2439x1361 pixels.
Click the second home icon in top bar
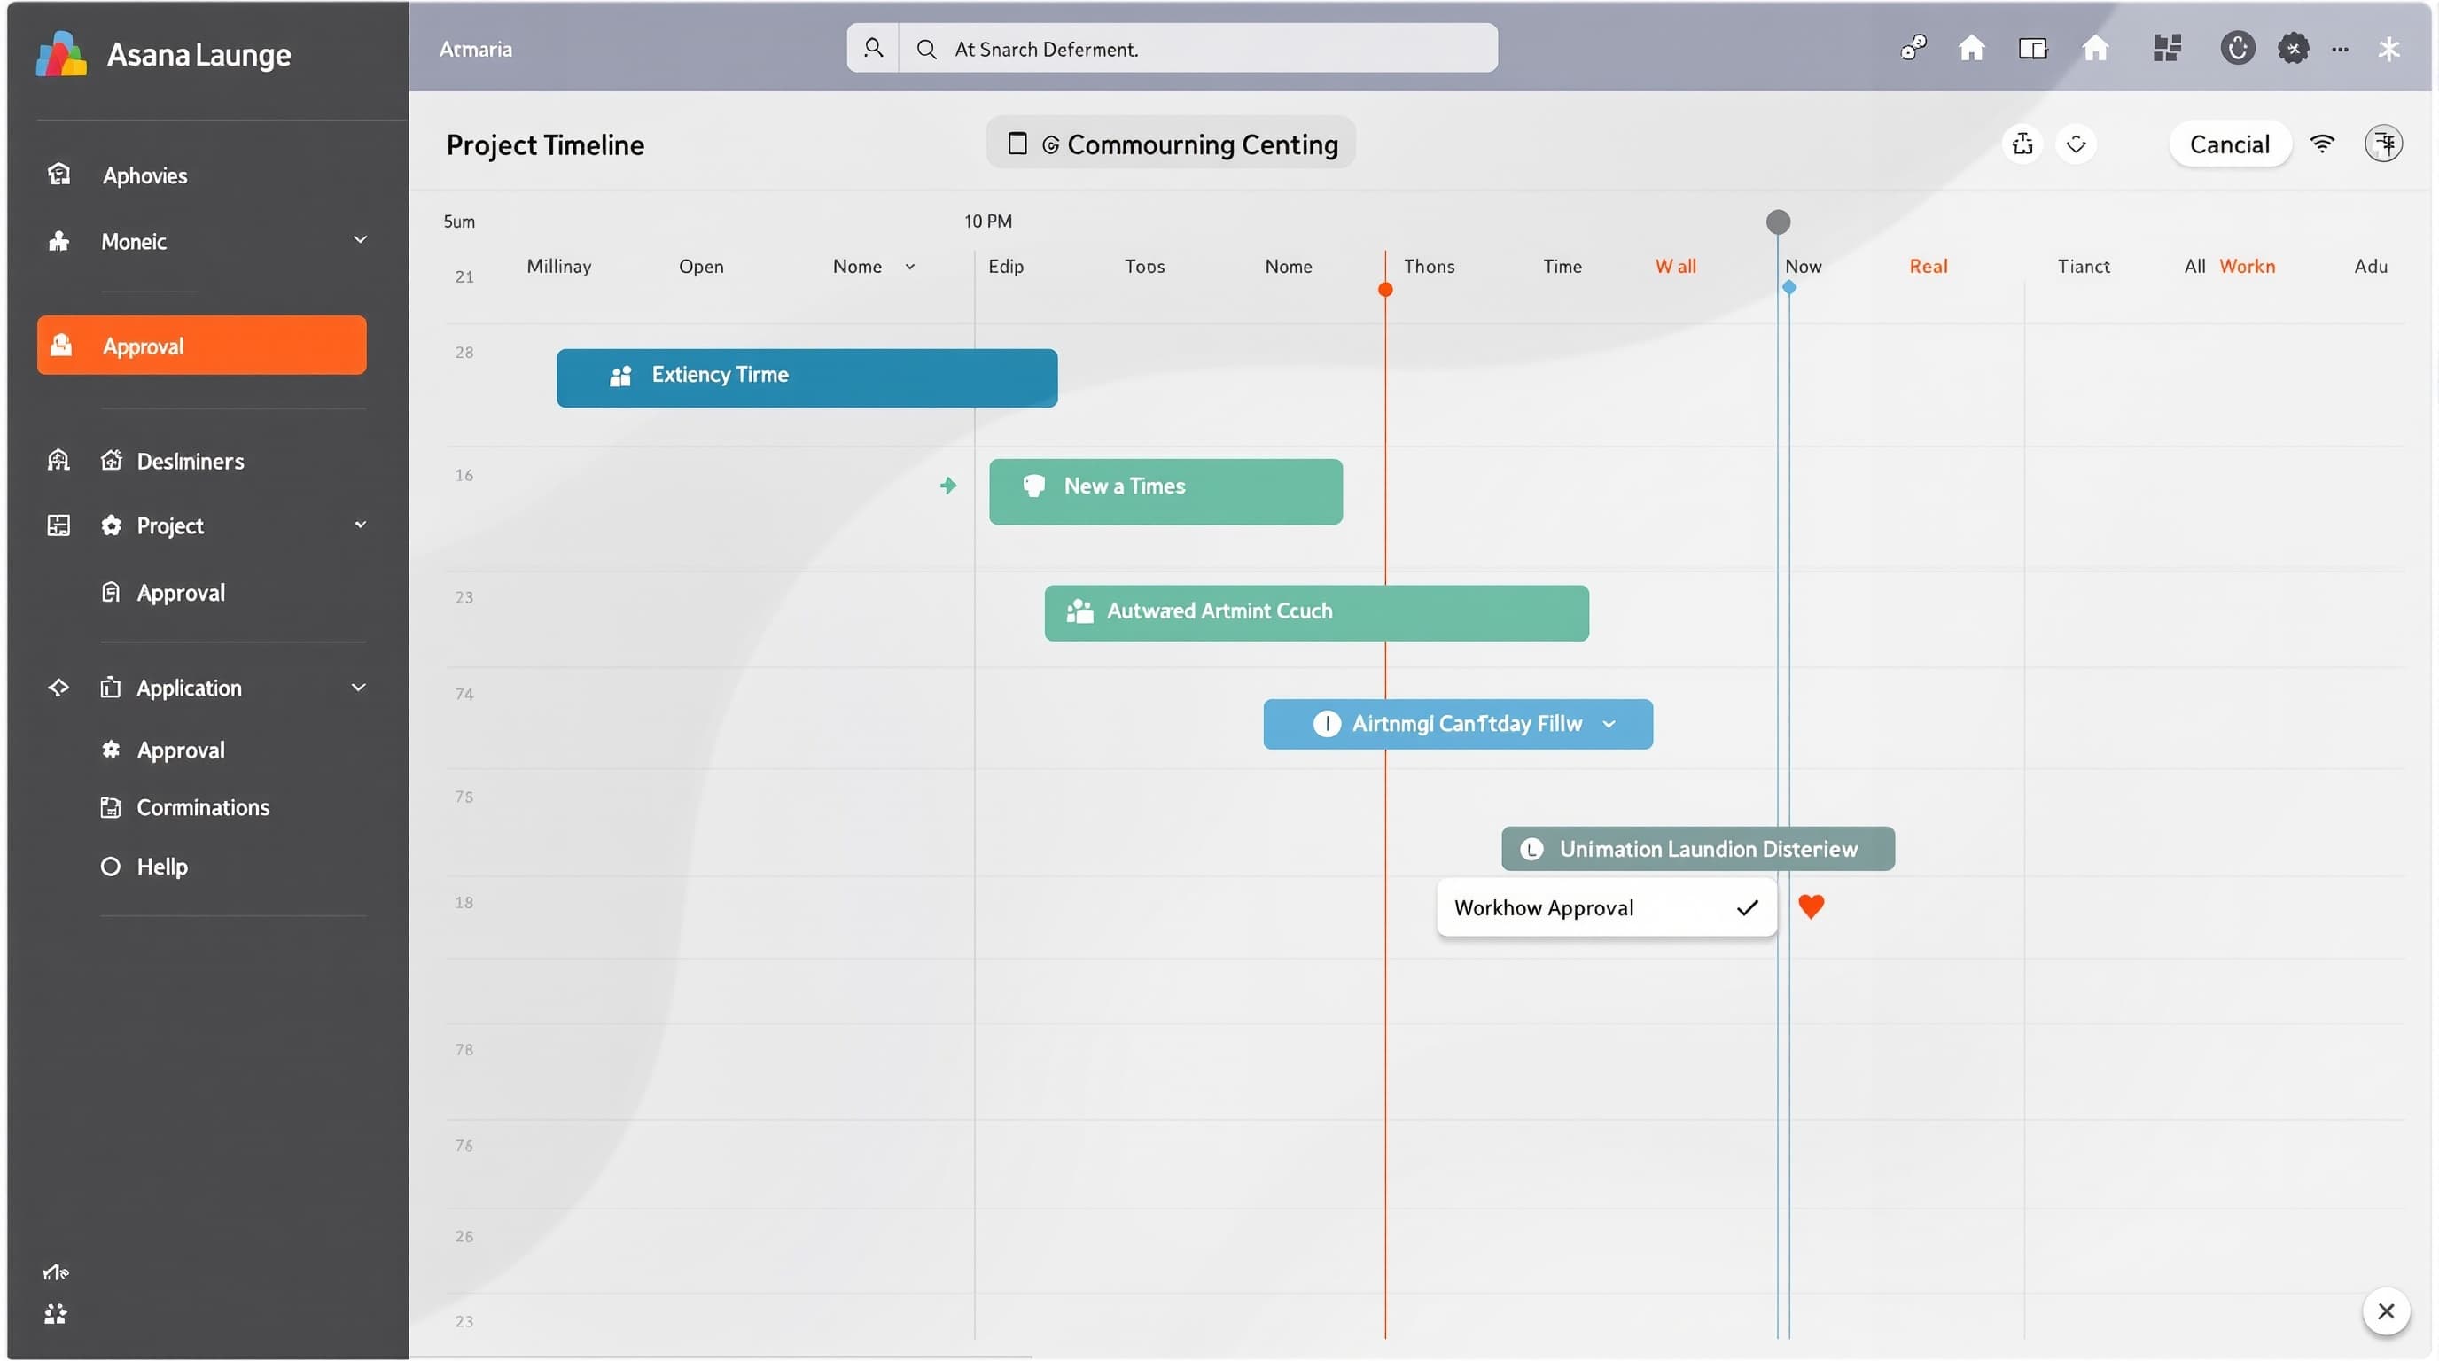click(x=2095, y=47)
